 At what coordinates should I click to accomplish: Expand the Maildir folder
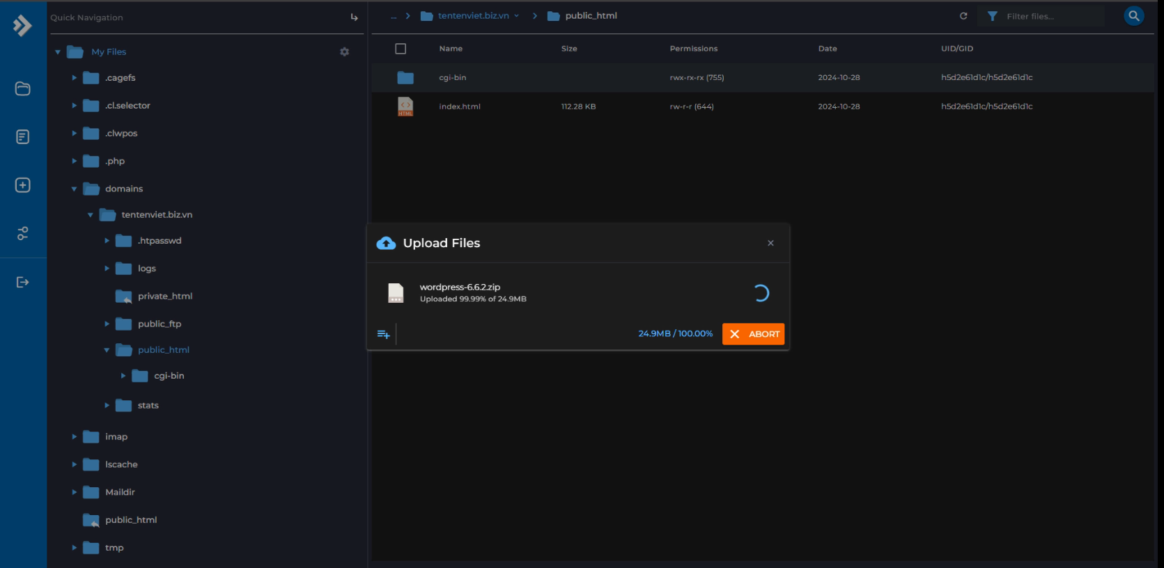click(x=74, y=493)
